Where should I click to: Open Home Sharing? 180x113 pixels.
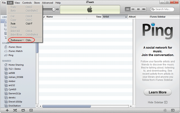[x=16, y=65]
